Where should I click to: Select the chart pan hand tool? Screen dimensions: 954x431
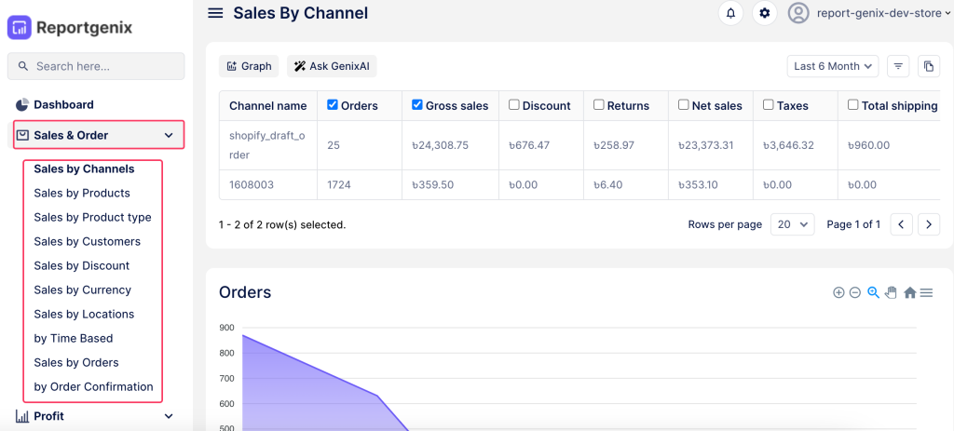(891, 292)
